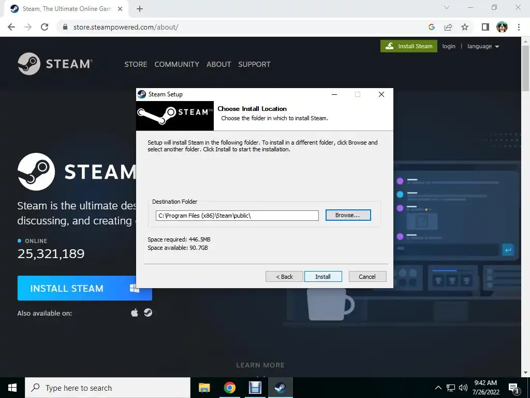Minimize the Steam Setup dialog

pos(334,94)
